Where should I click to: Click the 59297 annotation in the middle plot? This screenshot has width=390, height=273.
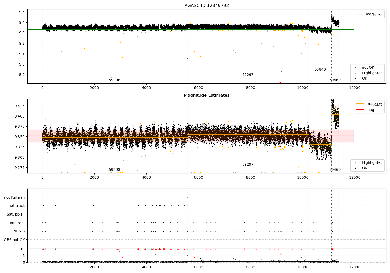coord(248,165)
